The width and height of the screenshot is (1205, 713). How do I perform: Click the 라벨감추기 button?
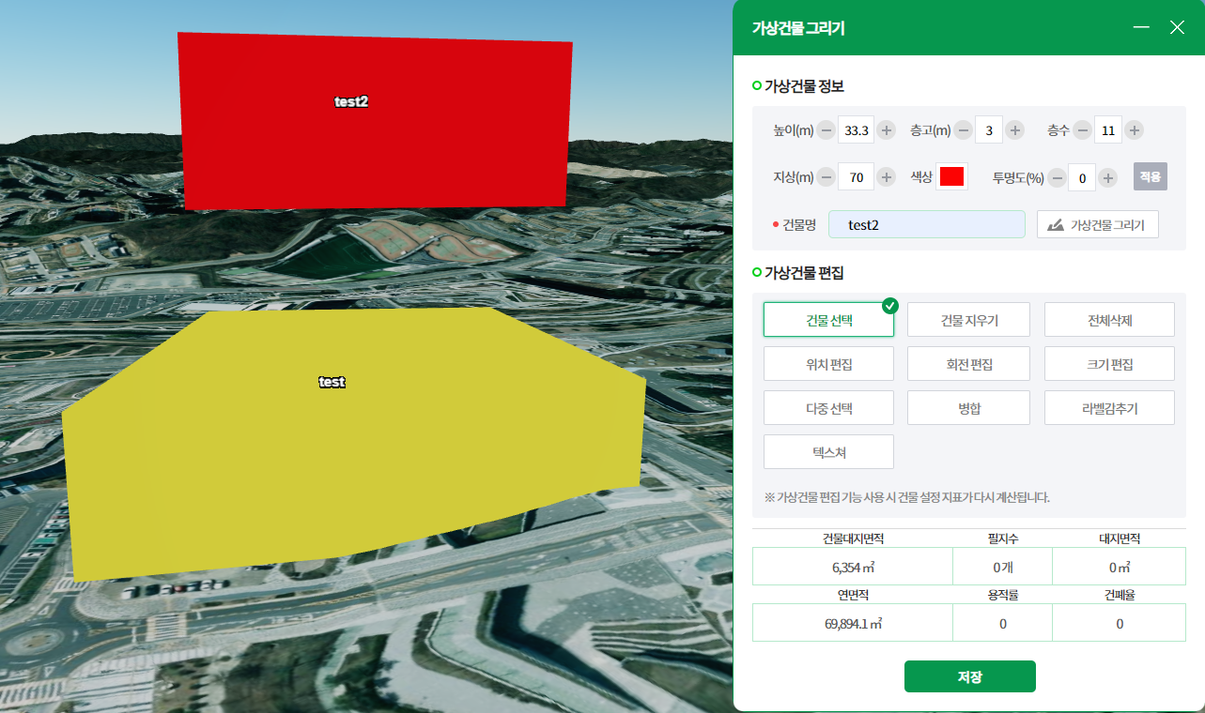tap(1109, 408)
